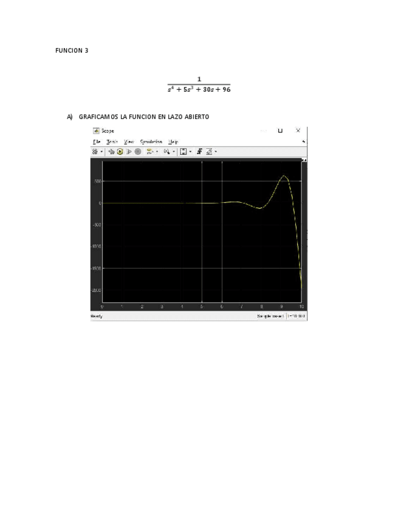The image size is (398, 515).
Task: Expand the configuration properties dropdown arrow
Action: point(101,152)
